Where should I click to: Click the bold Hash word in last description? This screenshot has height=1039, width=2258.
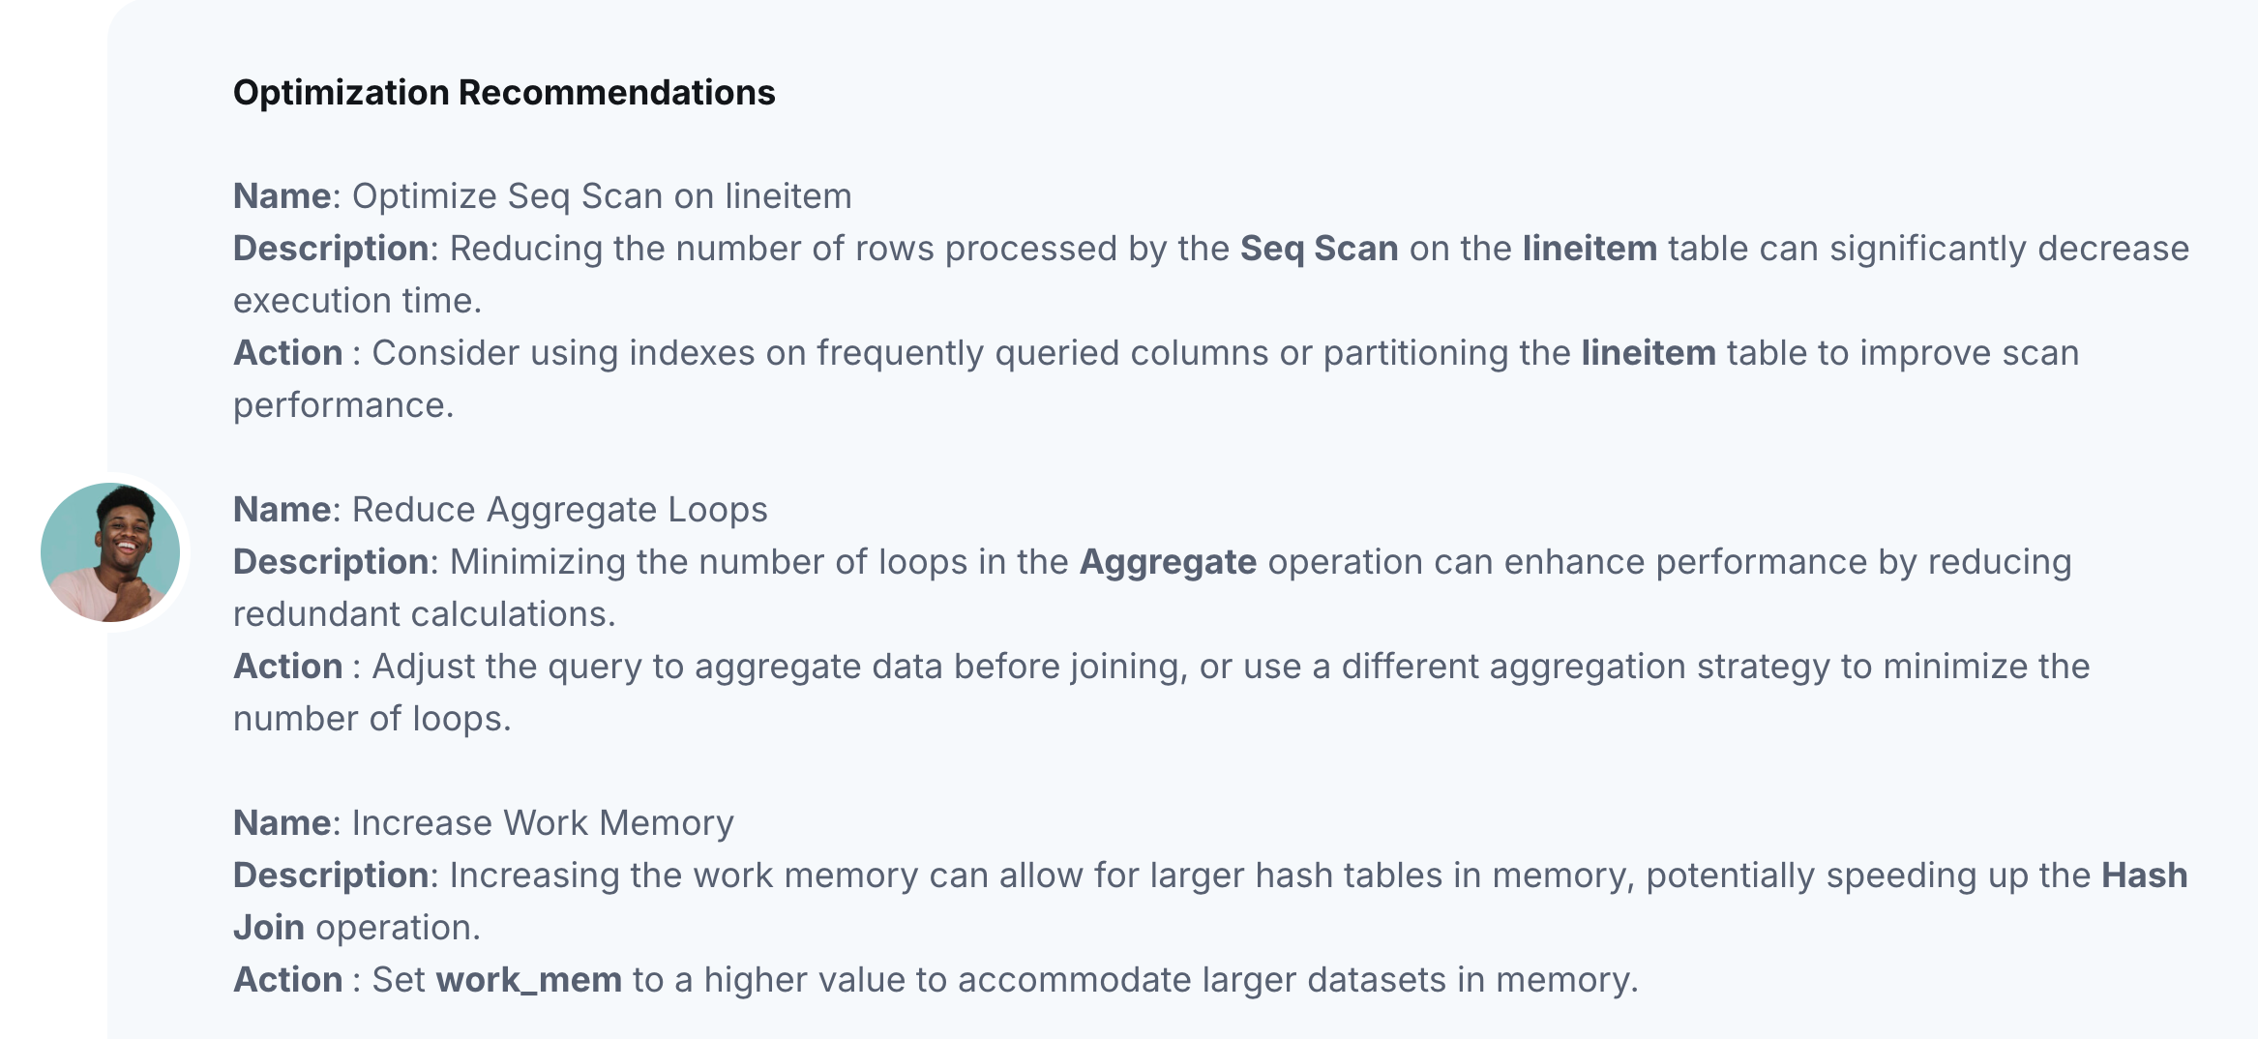coord(2145,876)
